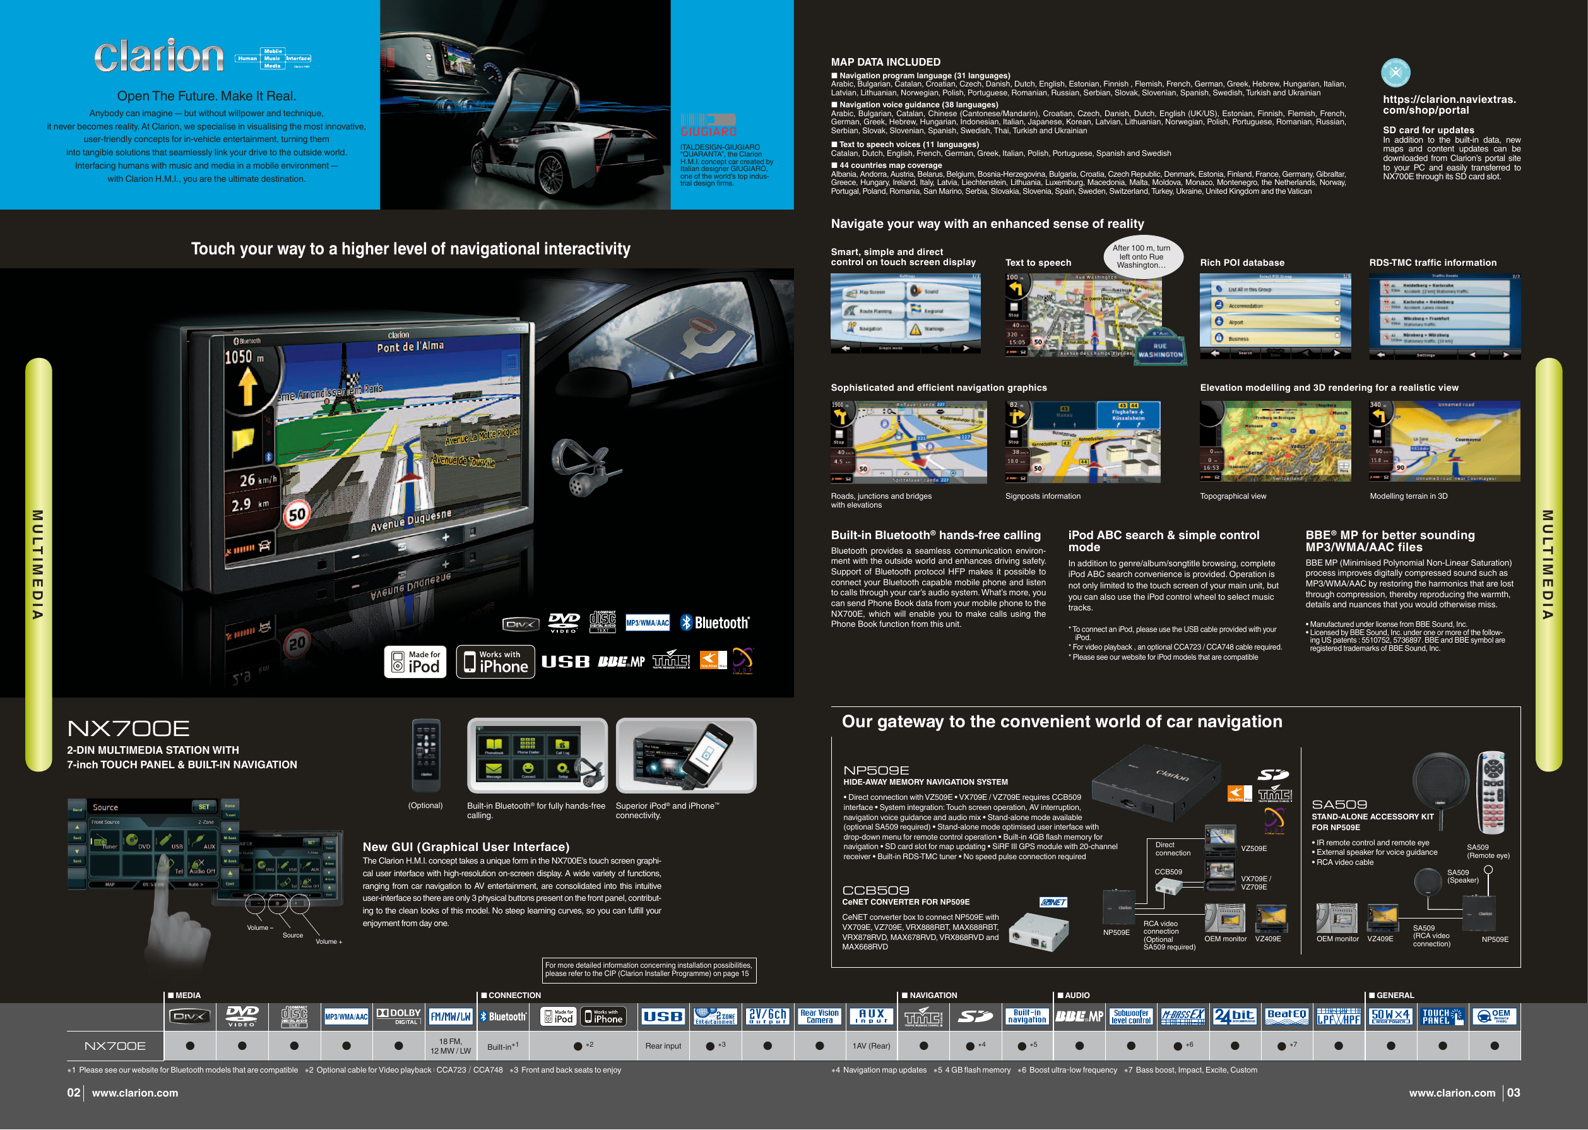
Task: Click the CeNET logo beside the CCB509 section
Action: pos(1053,903)
